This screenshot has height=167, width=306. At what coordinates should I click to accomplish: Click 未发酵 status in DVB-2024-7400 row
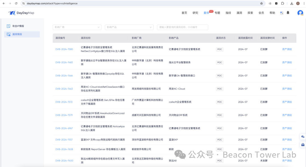[x=264, y=161]
